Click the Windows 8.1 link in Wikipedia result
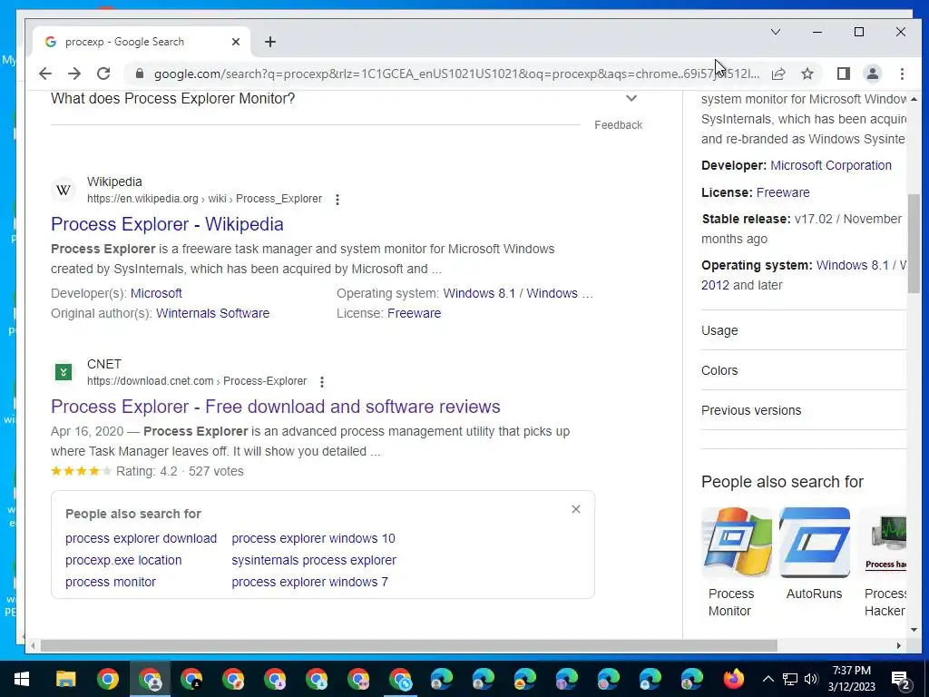This screenshot has height=697, width=929. click(x=479, y=293)
